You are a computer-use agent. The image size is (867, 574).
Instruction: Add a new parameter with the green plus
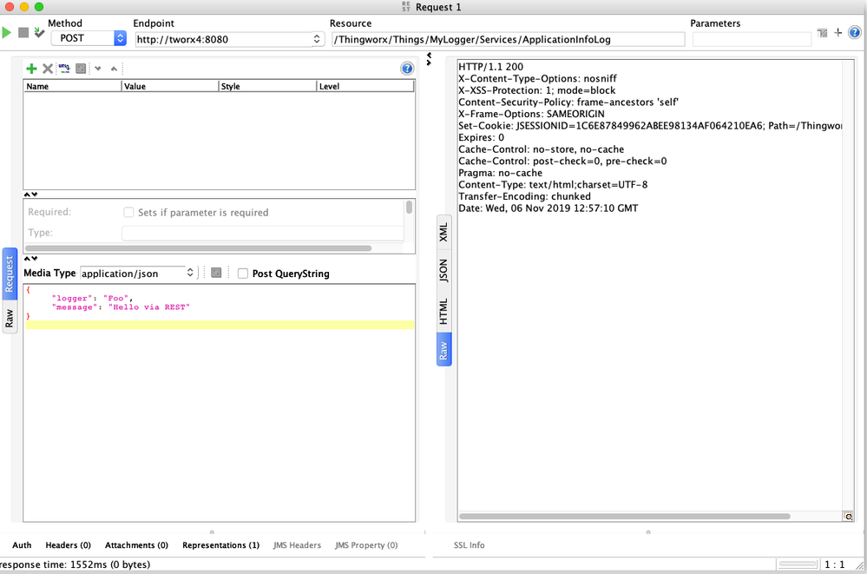coord(31,68)
